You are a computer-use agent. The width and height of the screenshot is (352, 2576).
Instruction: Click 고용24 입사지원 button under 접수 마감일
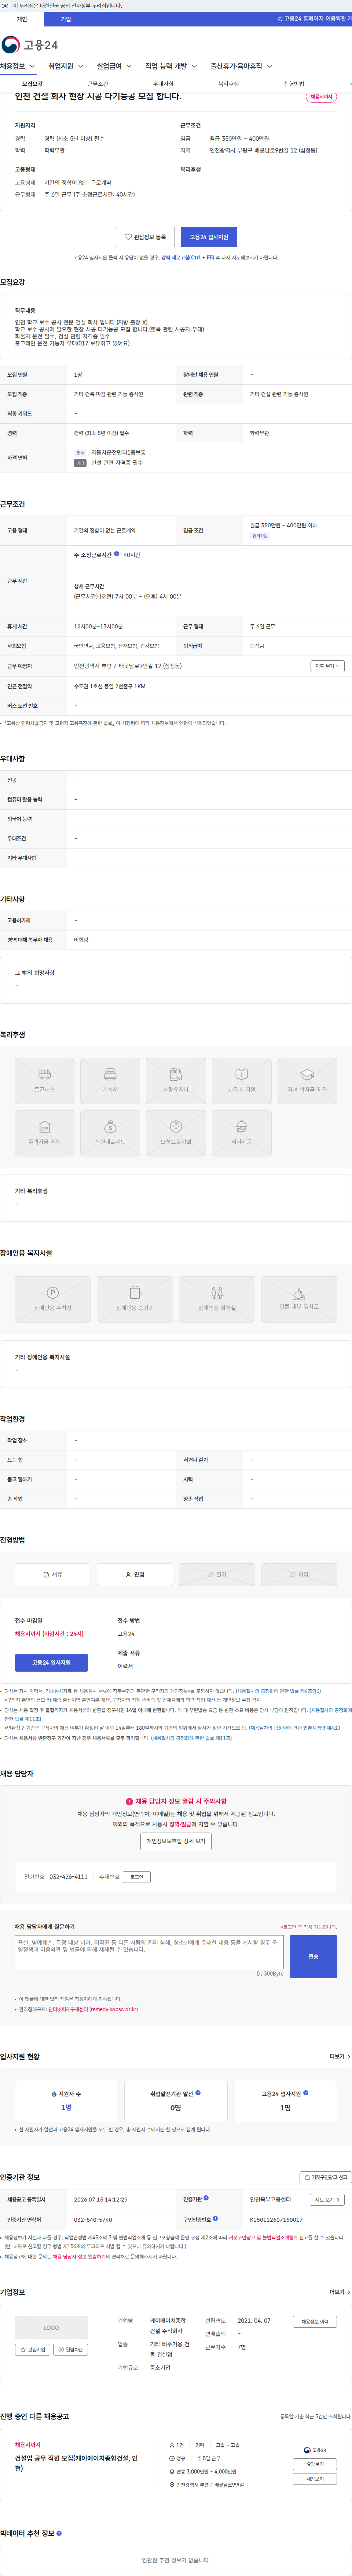pos(51,1662)
